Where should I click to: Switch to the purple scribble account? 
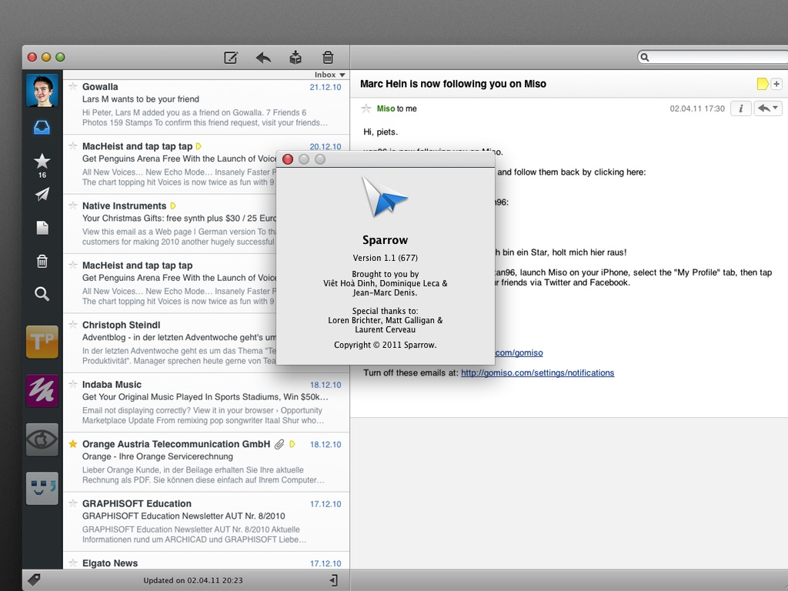[x=42, y=390]
